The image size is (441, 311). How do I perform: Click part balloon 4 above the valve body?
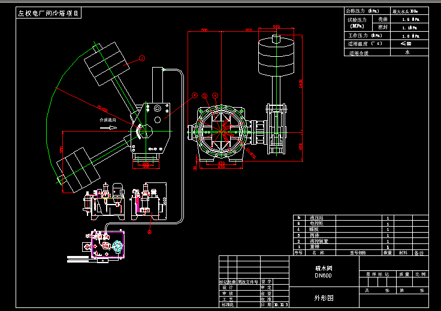[215, 96]
